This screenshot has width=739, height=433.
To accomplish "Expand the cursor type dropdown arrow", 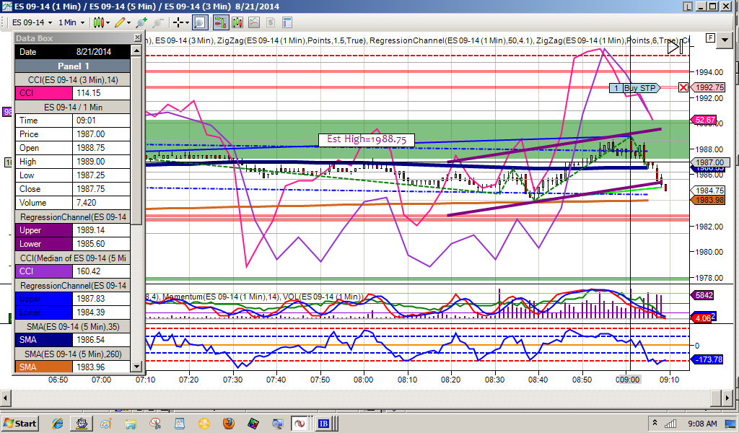I will point(187,22).
